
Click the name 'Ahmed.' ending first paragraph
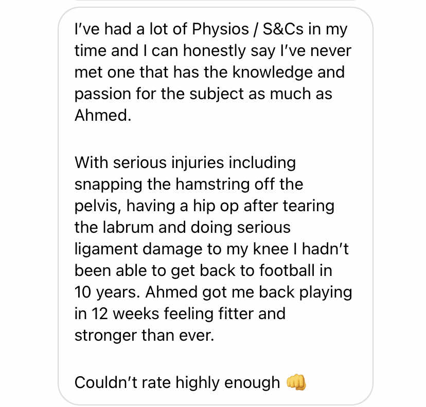[103, 115]
